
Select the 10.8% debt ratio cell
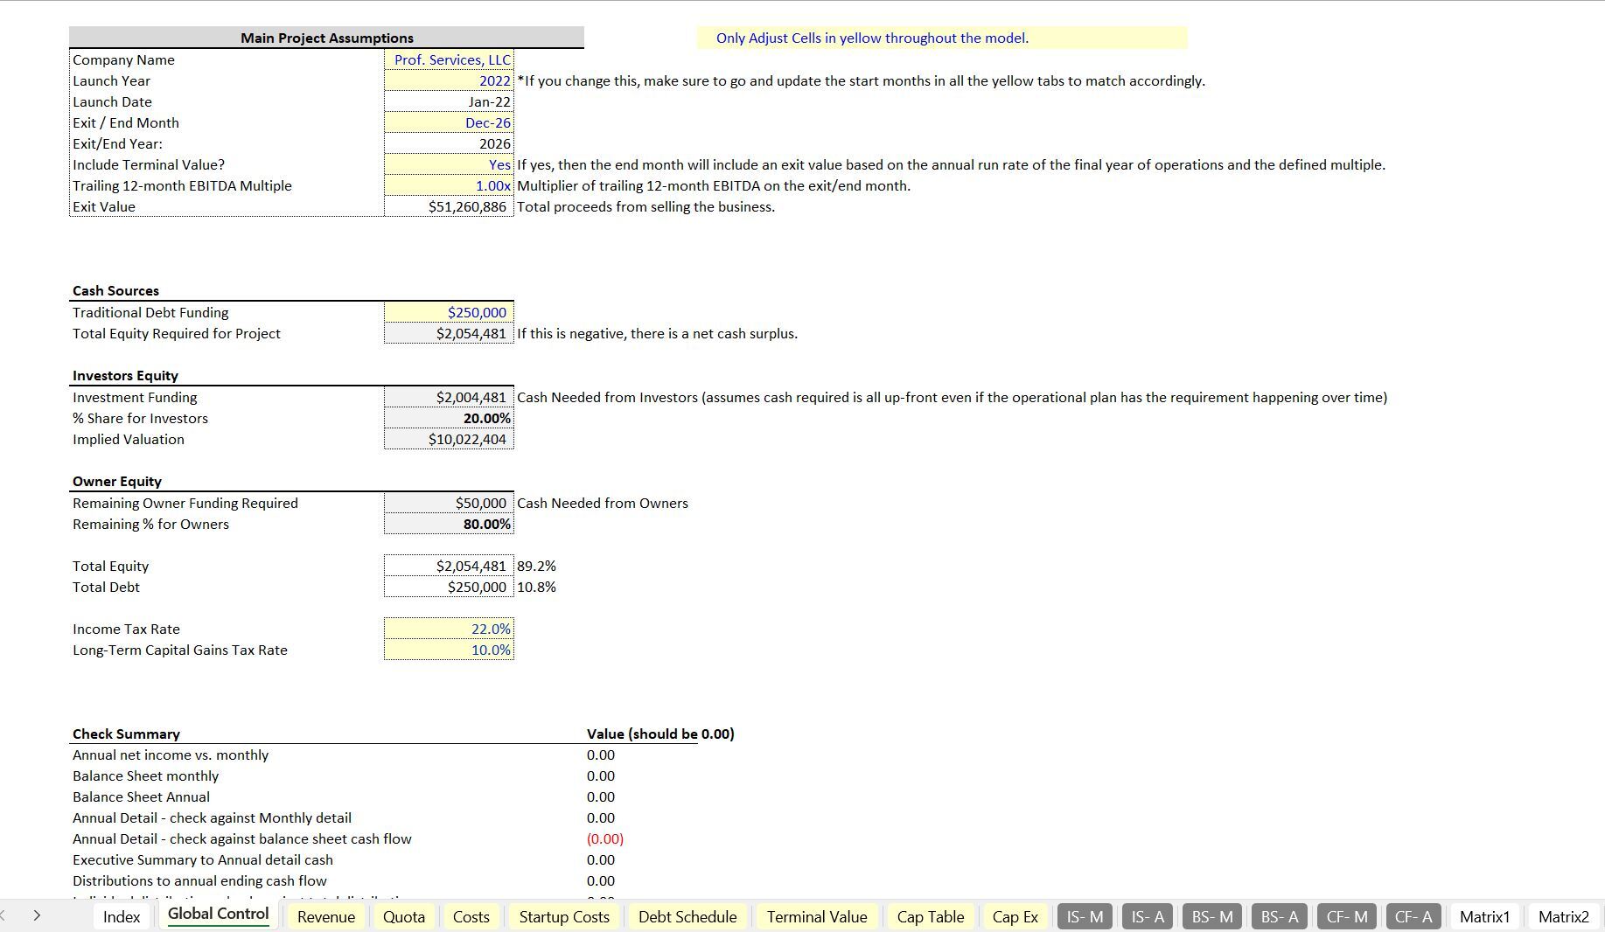536,587
